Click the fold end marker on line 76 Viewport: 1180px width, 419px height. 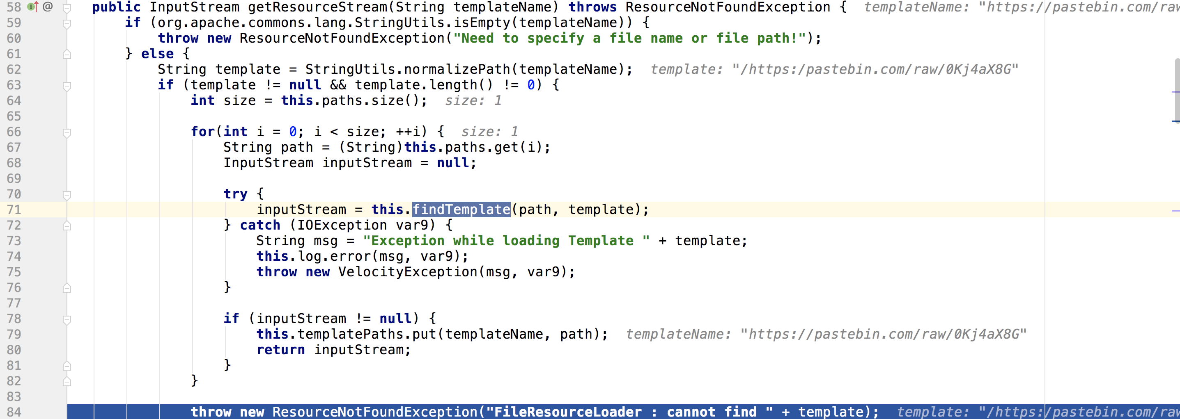(x=67, y=288)
